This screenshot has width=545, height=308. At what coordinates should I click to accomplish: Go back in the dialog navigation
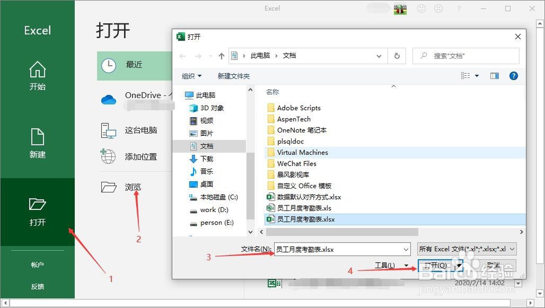[x=183, y=56]
